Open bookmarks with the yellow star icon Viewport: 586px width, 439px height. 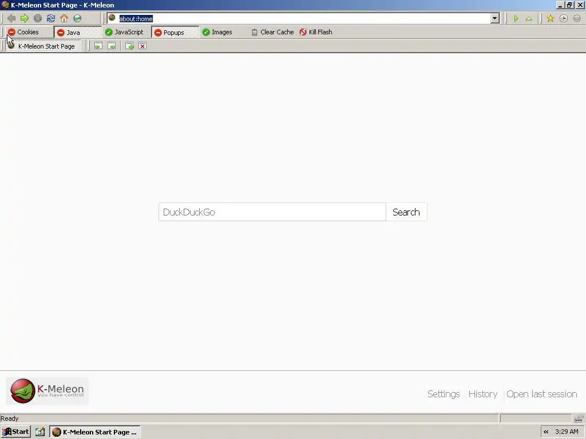coord(551,19)
